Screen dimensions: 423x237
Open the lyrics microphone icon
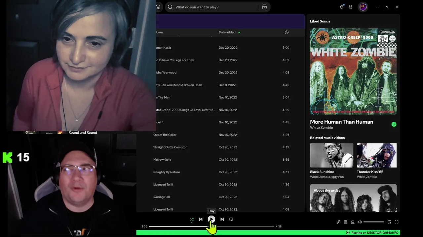coord(338,222)
